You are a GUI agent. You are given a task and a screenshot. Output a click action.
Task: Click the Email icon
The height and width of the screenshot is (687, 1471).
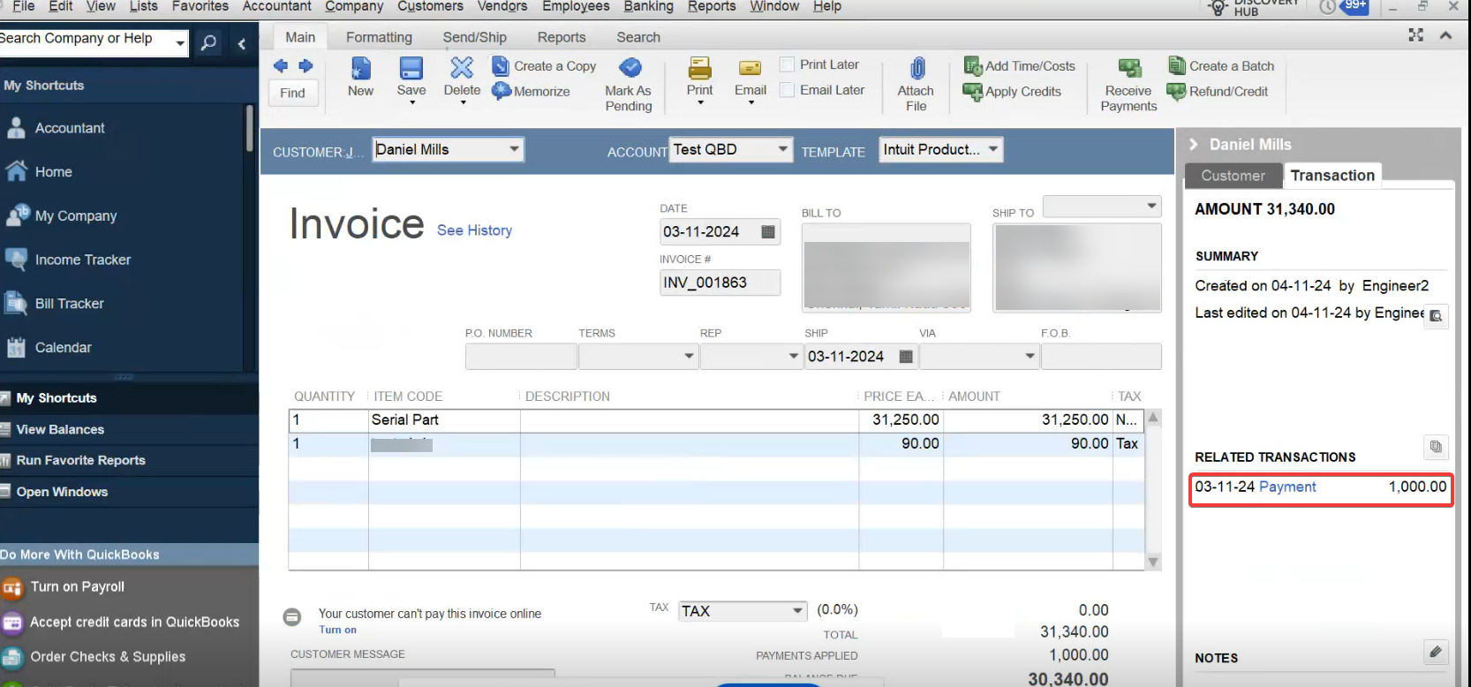click(750, 68)
